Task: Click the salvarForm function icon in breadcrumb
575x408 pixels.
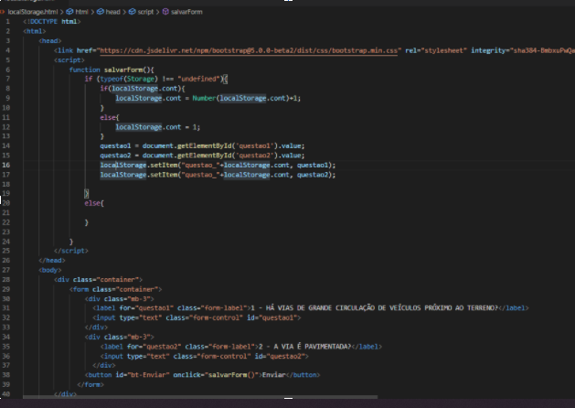Action: [x=165, y=12]
